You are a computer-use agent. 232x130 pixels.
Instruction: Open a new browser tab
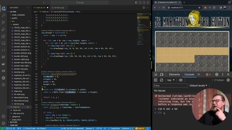coord(184,3)
